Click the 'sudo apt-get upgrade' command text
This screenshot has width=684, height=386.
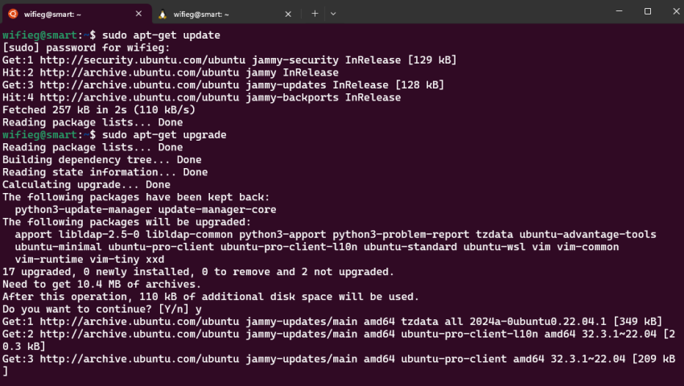click(x=164, y=135)
